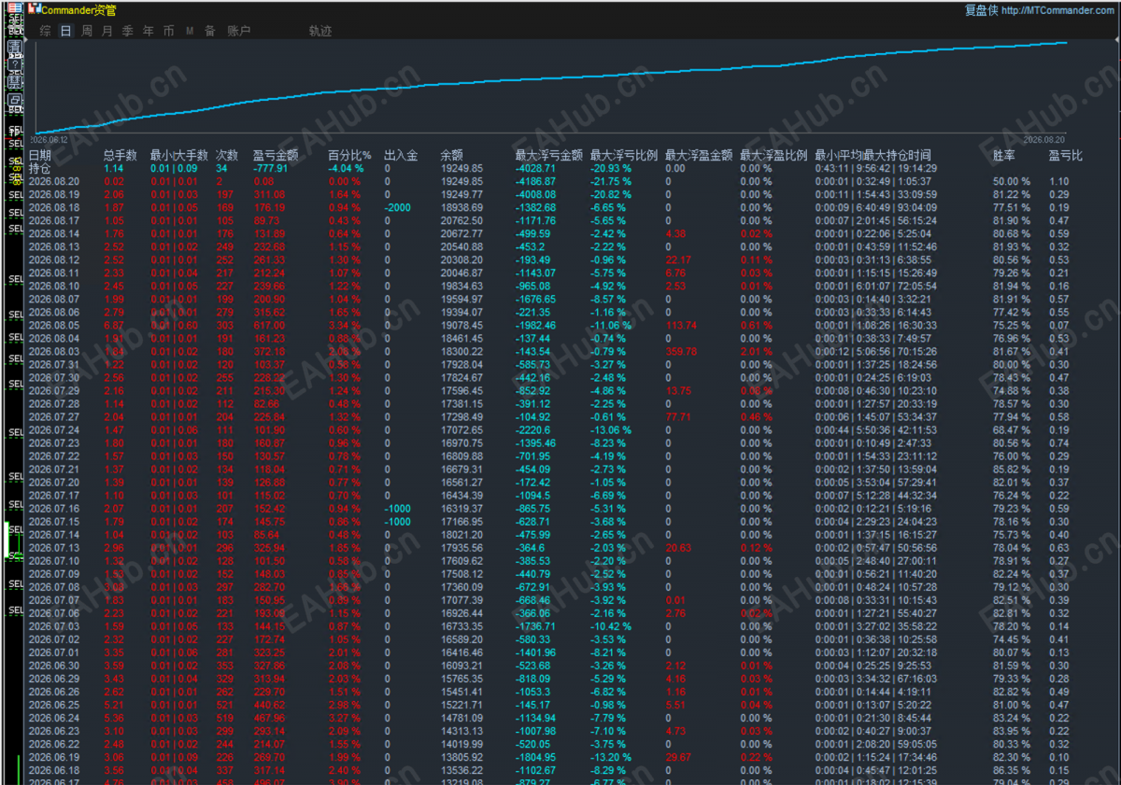Open the 轨迹 track tab
The image size is (1121, 785).
click(320, 31)
